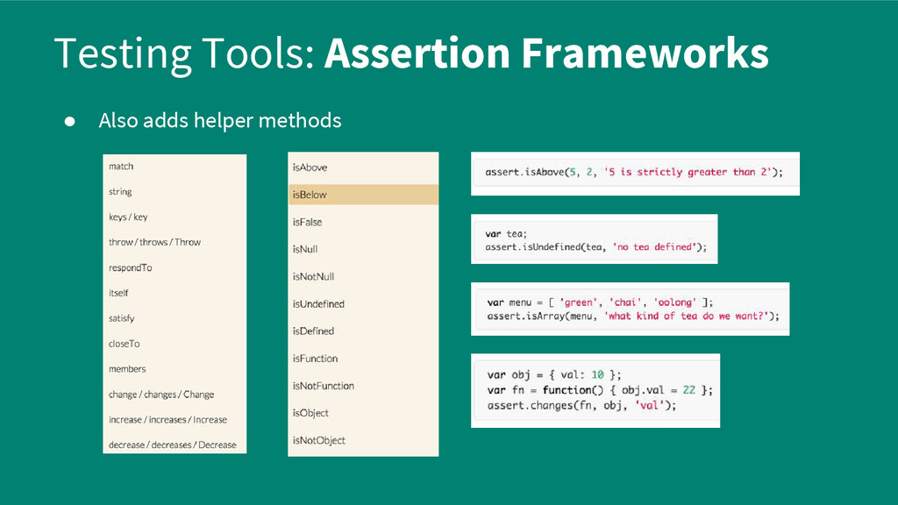Select 'change / changes / Change' entry
This screenshot has height=505, width=898.
[x=161, y=395]
